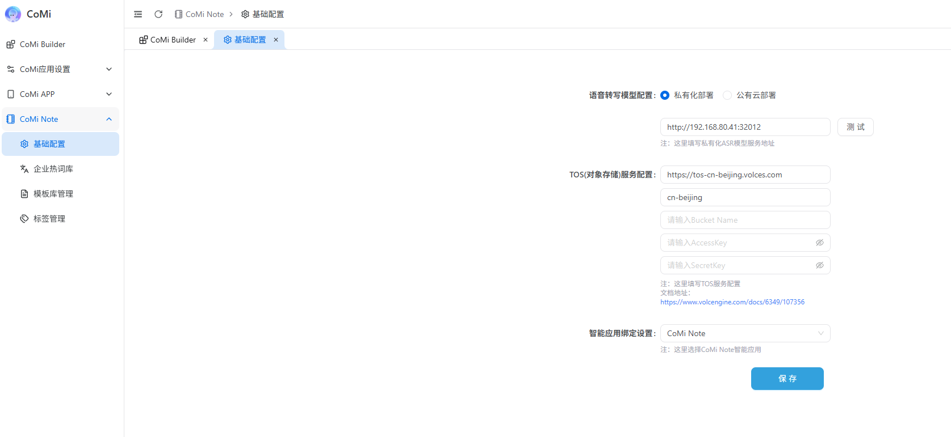
Task: Click the 基础配置 breadcrumb text
Action: point(269,14)
